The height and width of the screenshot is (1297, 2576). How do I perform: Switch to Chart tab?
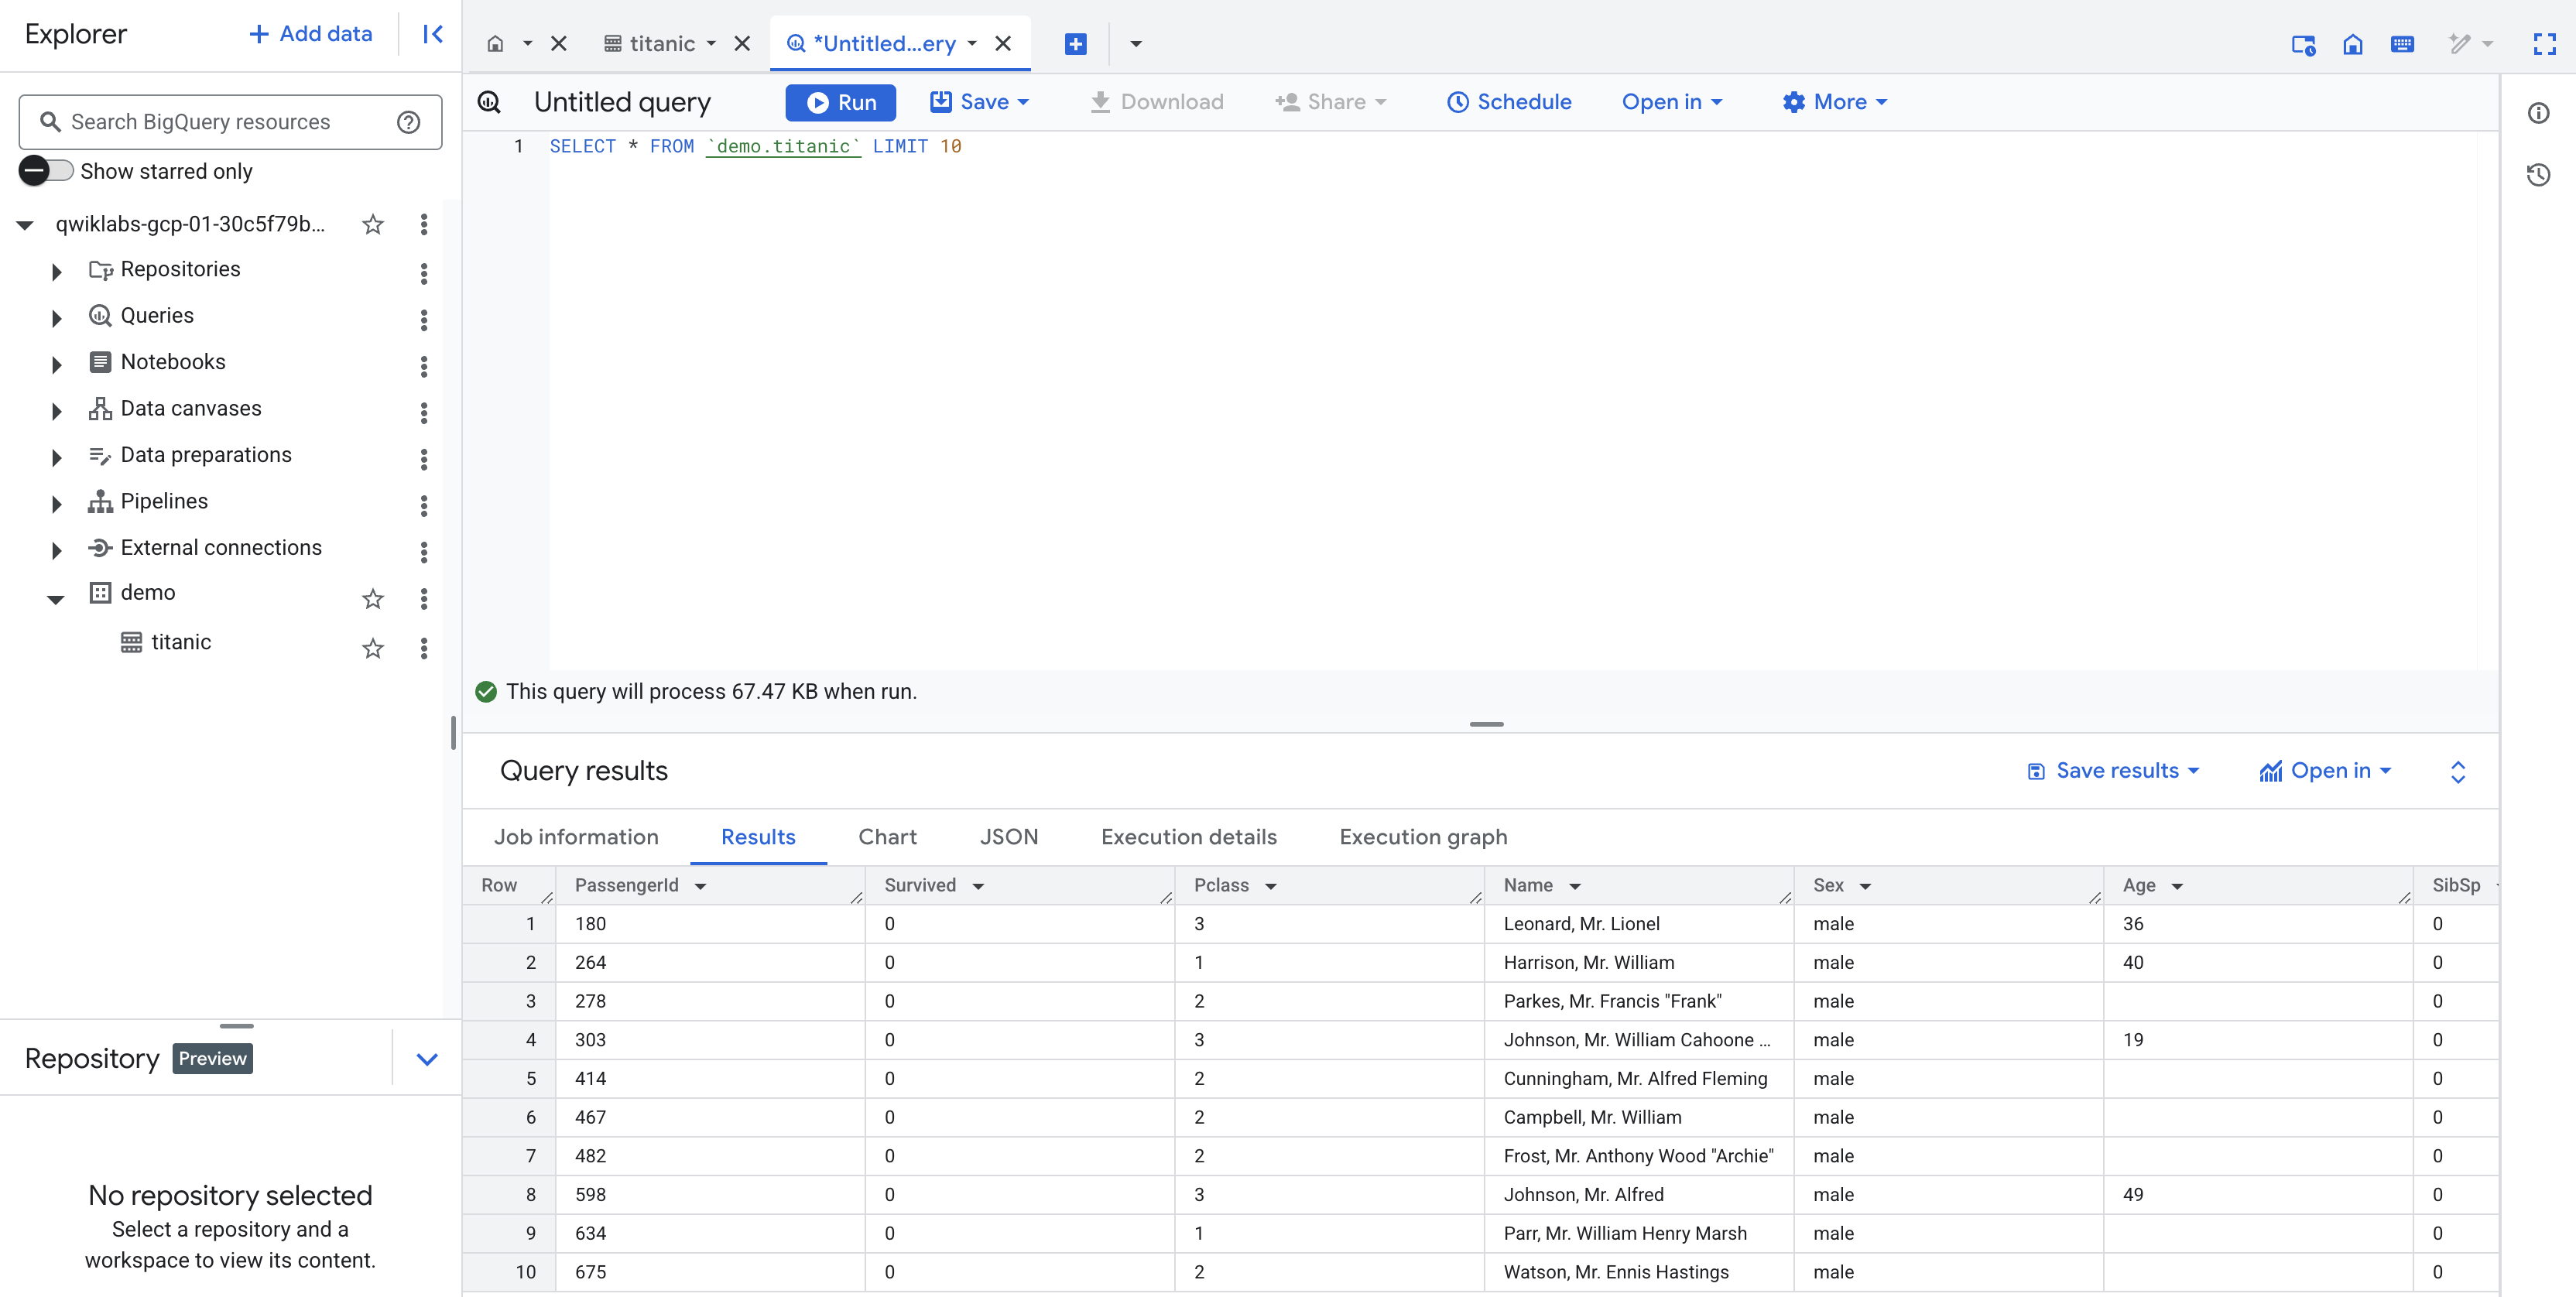coord(888,837)
